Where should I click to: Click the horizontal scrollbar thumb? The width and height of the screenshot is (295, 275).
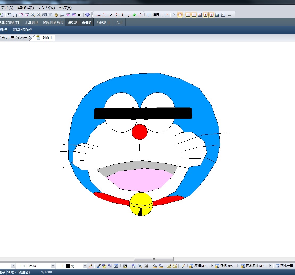pyautogui.click(x=154, y=259)
